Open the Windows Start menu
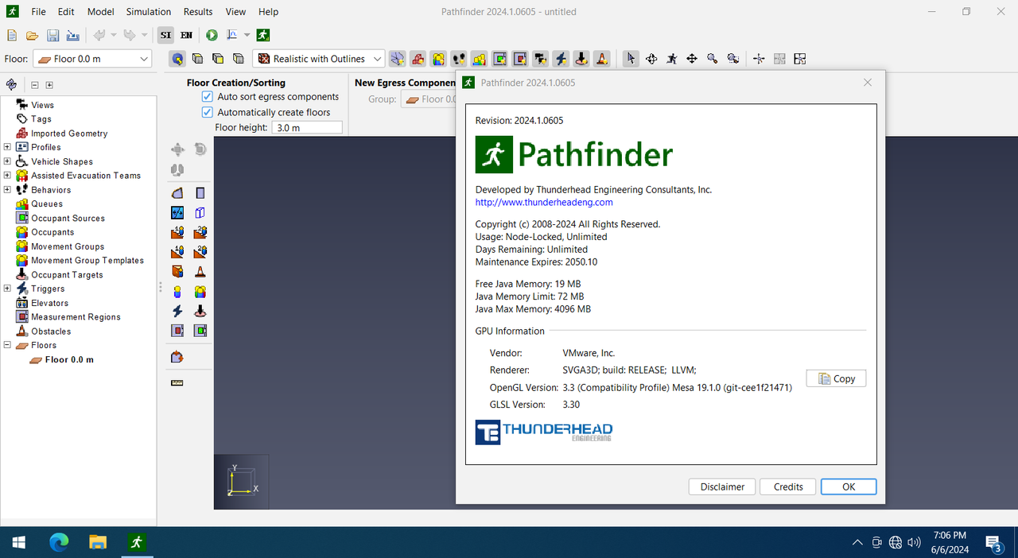 pyautogui.click(x=19, y=542)
